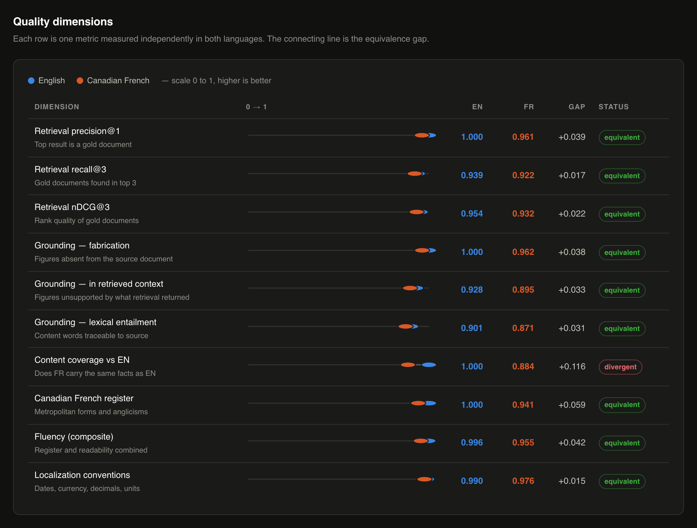The width and height of the screenshot is (697, 528).
Task: Click the STATUS column header
Action: click(x=613, y=107)
